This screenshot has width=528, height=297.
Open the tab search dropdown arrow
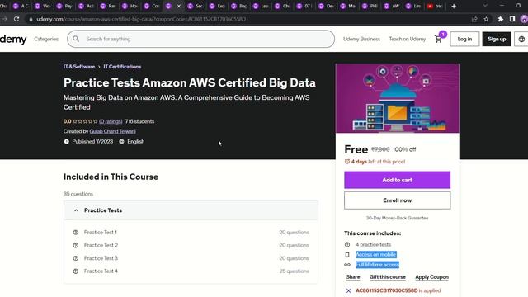pyautogui.click(x=485, y=6)
